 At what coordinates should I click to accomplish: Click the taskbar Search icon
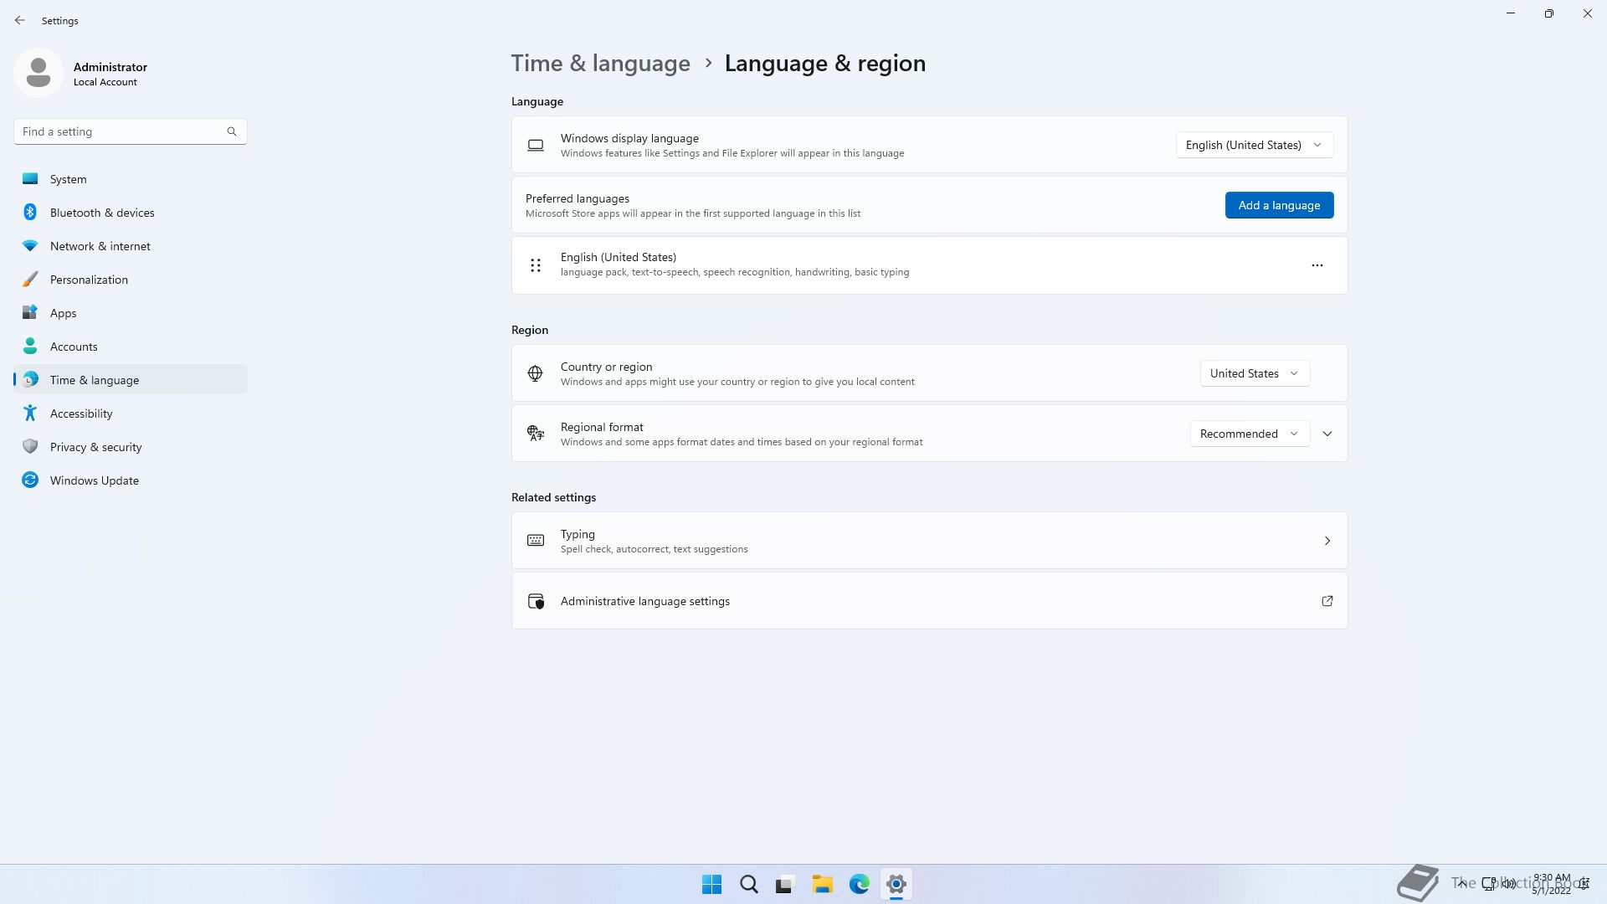click(748, 884)
